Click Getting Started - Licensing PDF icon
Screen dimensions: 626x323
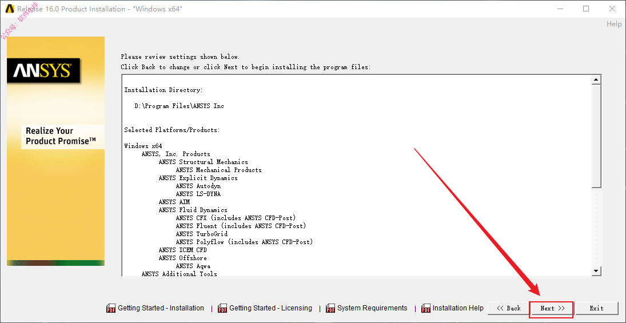click(222, 308)
